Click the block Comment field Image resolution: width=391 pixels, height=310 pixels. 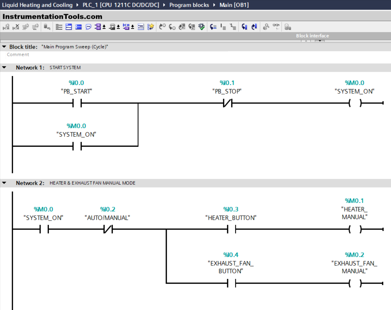(x=18, y=55)
